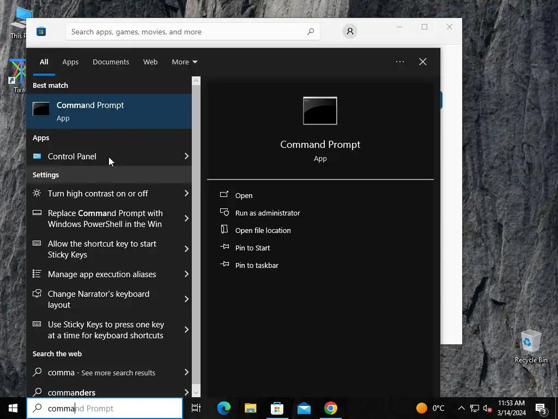Open the notification center icon

541,408
